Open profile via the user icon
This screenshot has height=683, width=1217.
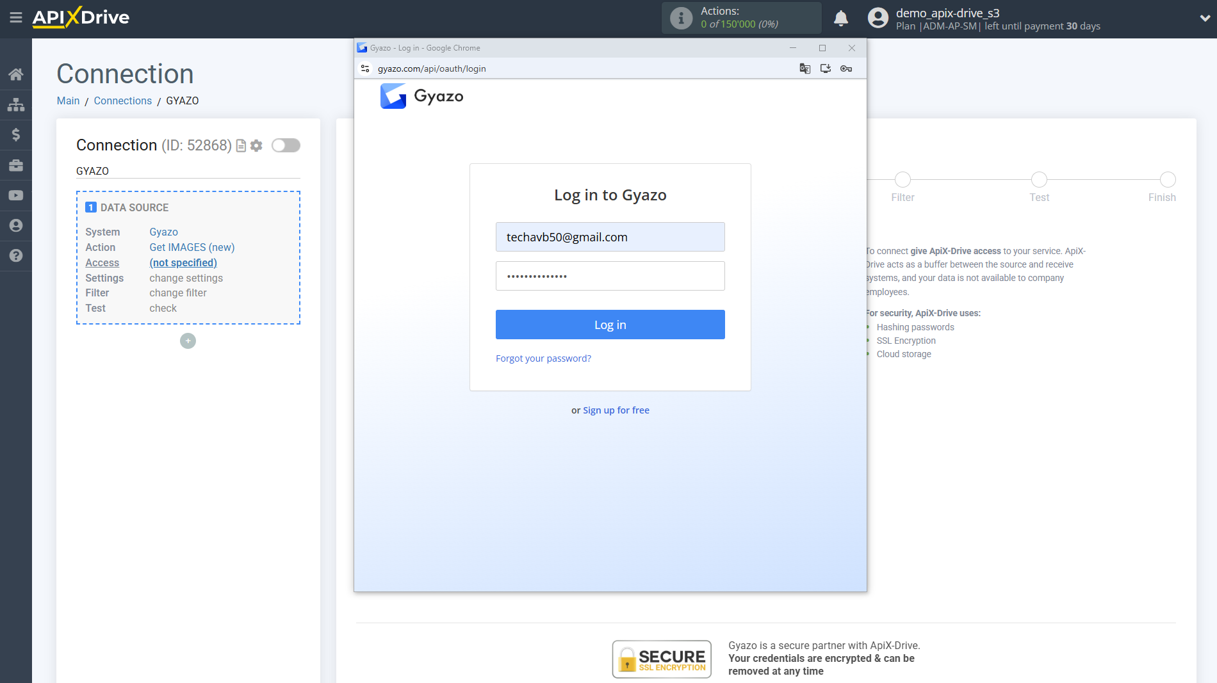click(16, 225)
